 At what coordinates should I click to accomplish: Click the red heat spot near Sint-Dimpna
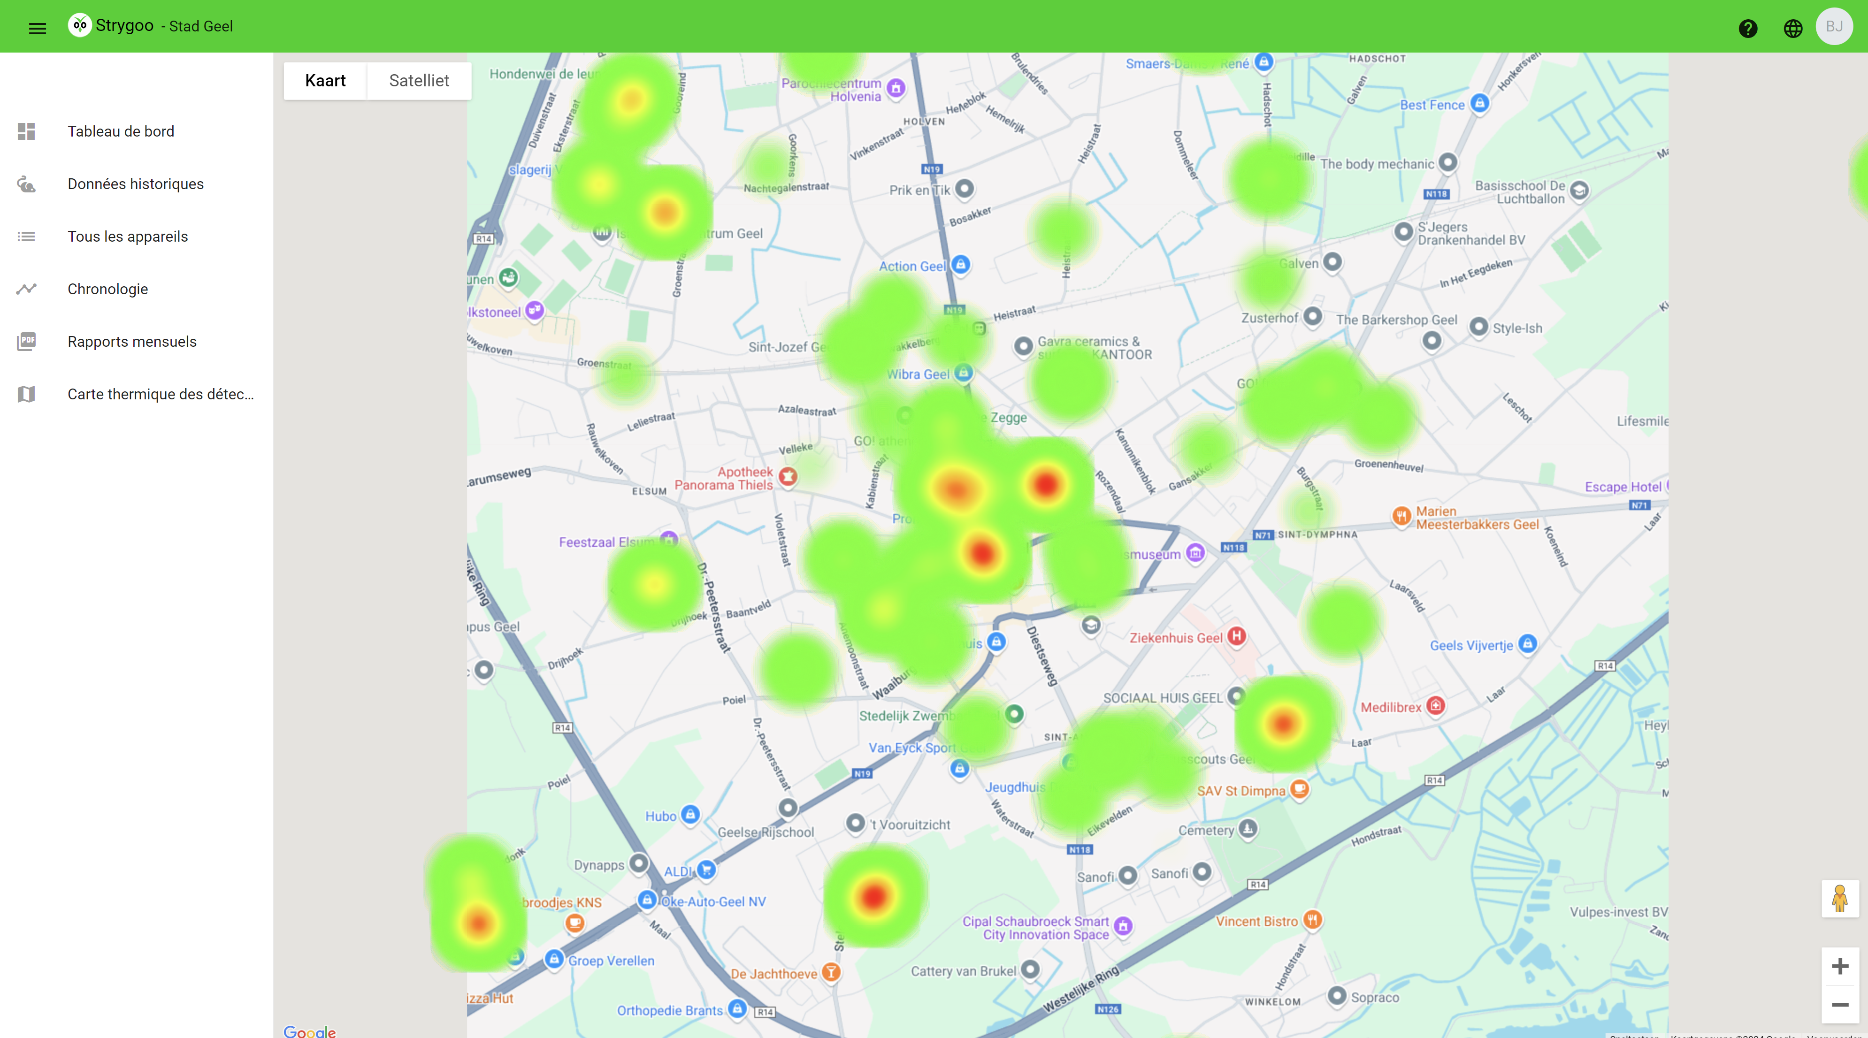pyautogui.click(x=1284, y=723)
